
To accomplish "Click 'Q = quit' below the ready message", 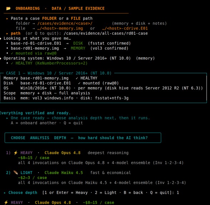I will click(x=73, y=123).
